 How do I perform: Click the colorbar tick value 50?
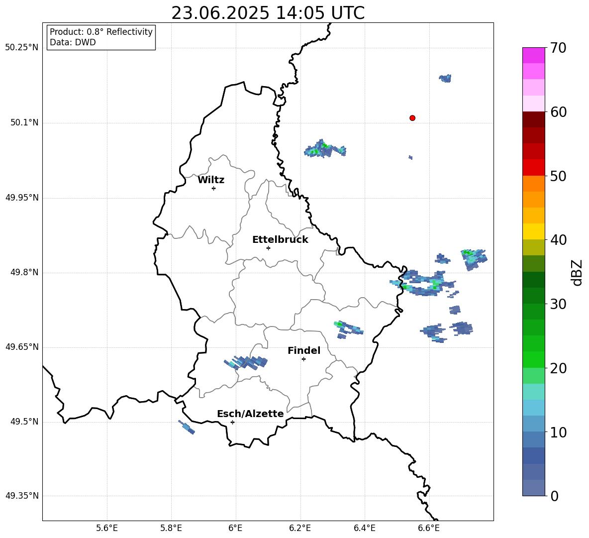coord(558,176)
